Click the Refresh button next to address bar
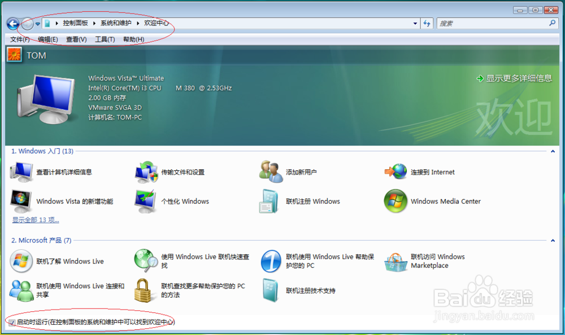Viewport: 565px width, 335px height. point(427,24)
